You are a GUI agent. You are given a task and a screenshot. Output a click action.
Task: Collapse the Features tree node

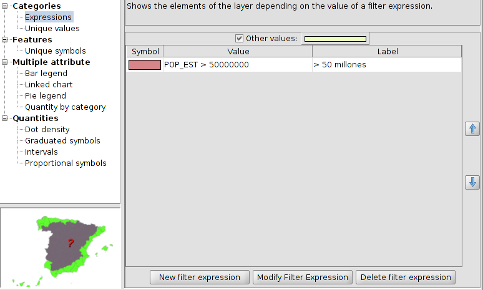[x=6, y=40]
